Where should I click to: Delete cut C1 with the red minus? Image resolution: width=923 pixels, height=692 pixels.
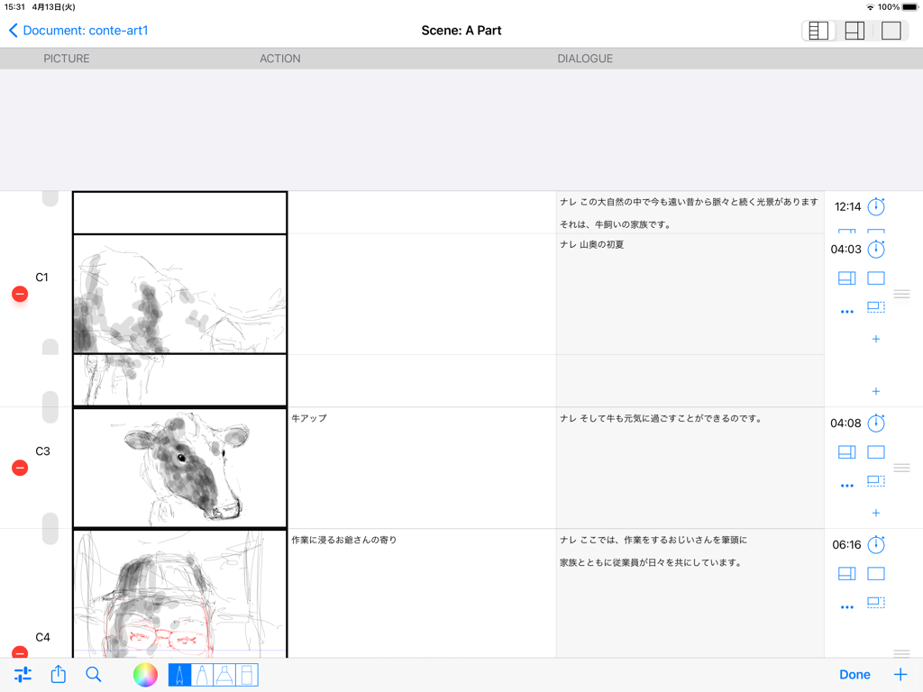pyautogui.click(x=20, y=293)
